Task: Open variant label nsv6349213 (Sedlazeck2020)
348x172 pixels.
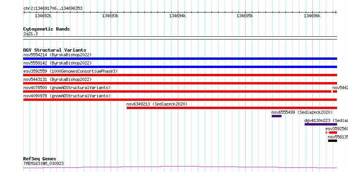Action: click(157, 104)
